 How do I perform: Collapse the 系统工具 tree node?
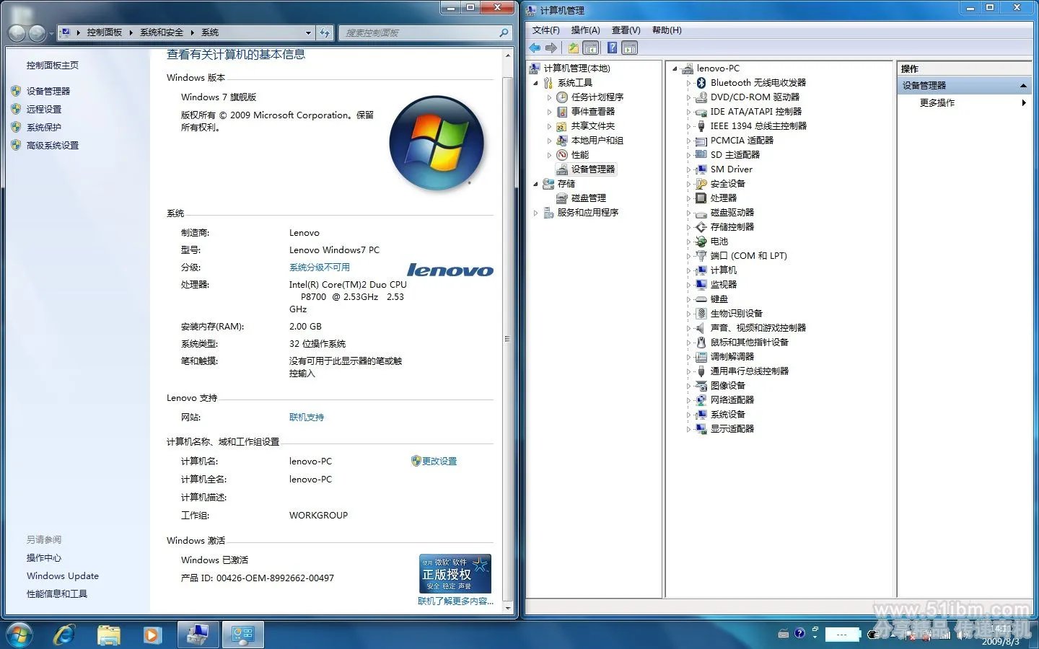pos(535,83)
